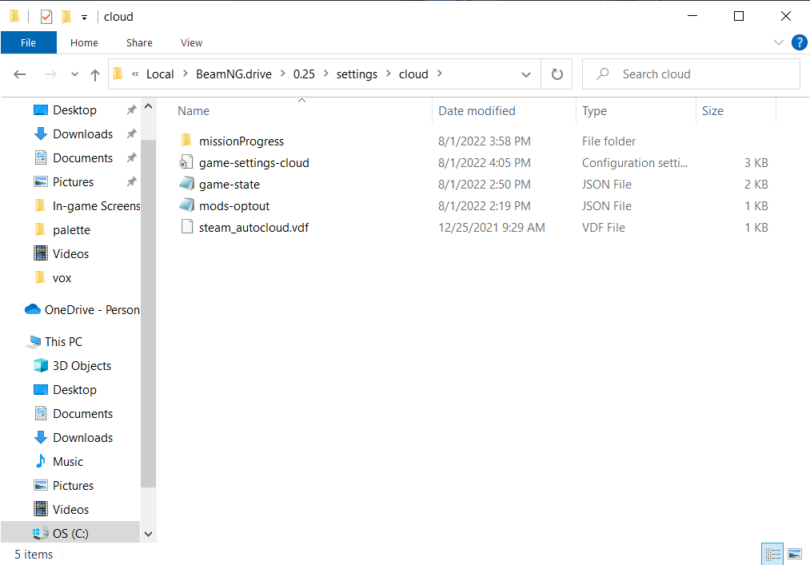Sort files by Date modified column
The width and height of the screenshot is (810, 565).
pyautogui.click(x=477, y=111)
